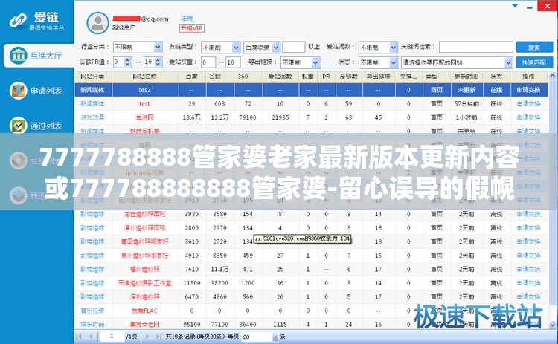Click 申请交换 in the 当游网 row
This screenshot has width=558, height=344.
coord(528,117)
